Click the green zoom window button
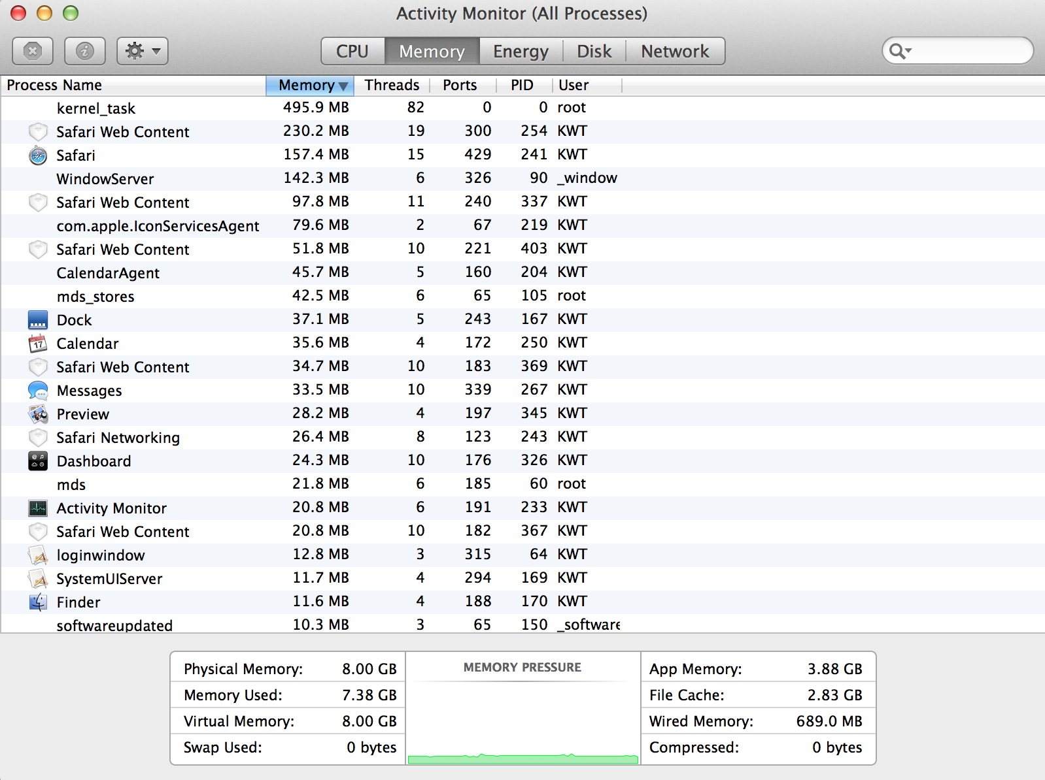 (x=71, y=12)
